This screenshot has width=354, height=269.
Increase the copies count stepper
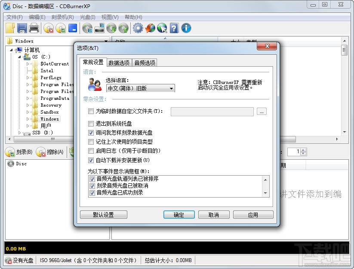pos(303,150)
